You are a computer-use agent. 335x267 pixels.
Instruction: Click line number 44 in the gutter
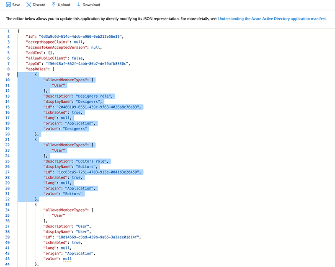pos(8,264)
